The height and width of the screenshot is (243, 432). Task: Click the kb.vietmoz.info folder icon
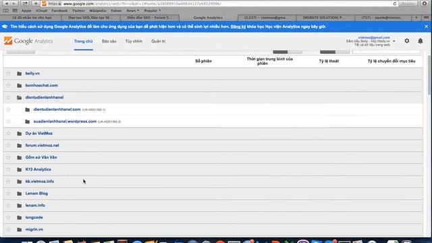pos(20,182)
